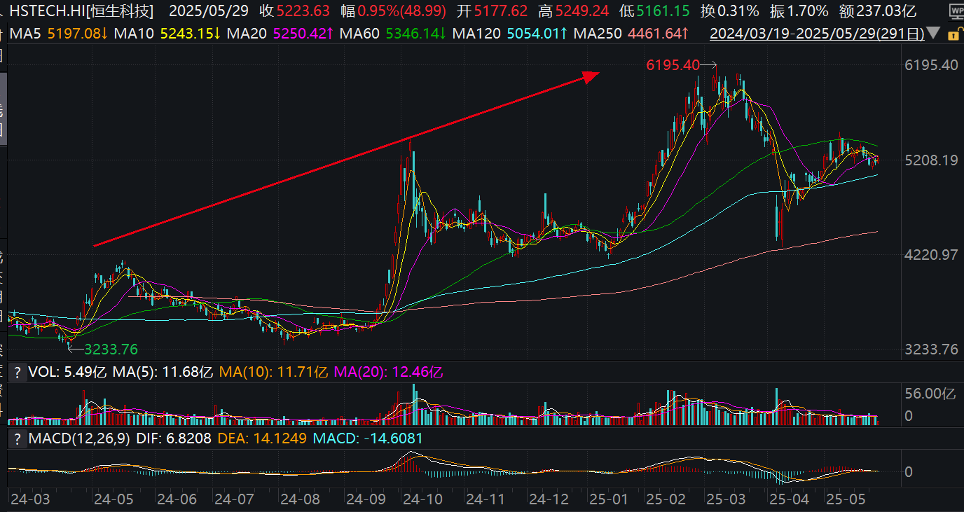
Task: Click the MA10 5243.15 moving average label
Action: [167, 33]
